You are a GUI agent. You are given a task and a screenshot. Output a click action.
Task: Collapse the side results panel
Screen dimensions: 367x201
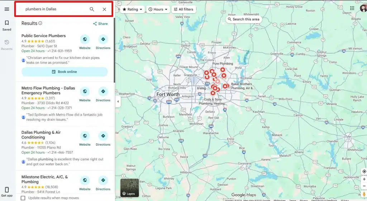click(x=118, y=101)
